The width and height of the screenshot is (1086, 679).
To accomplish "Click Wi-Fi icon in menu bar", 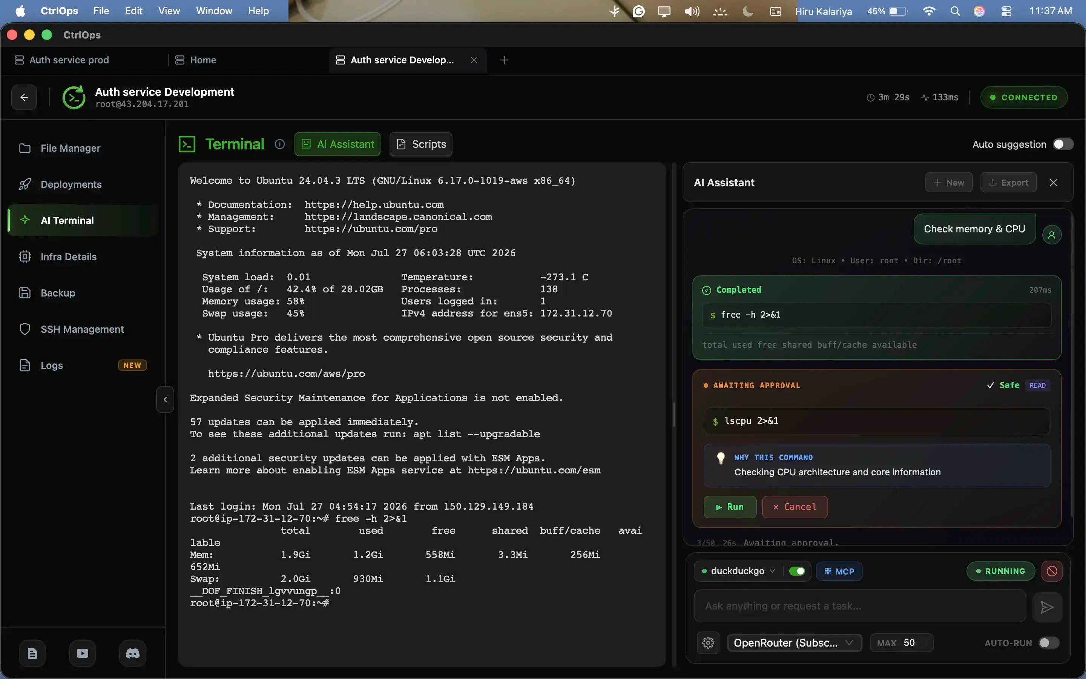I will [x=929, y=11].
